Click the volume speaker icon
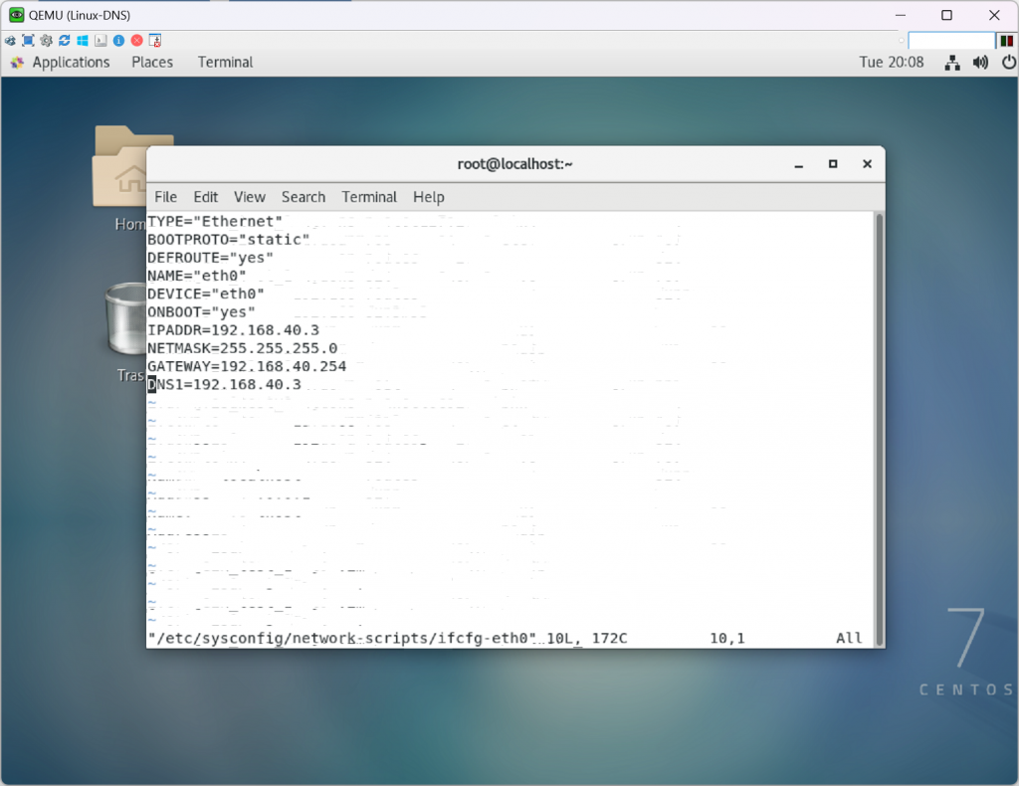The image size is (1019, 786). tap(980, 63)
